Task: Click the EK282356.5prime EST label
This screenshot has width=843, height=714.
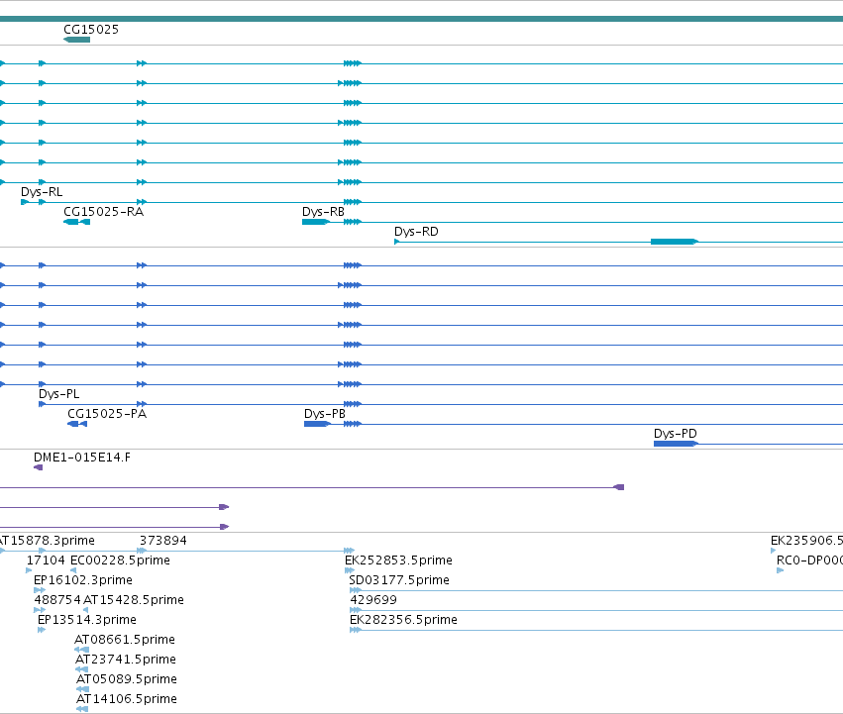Action: point(403,620)
